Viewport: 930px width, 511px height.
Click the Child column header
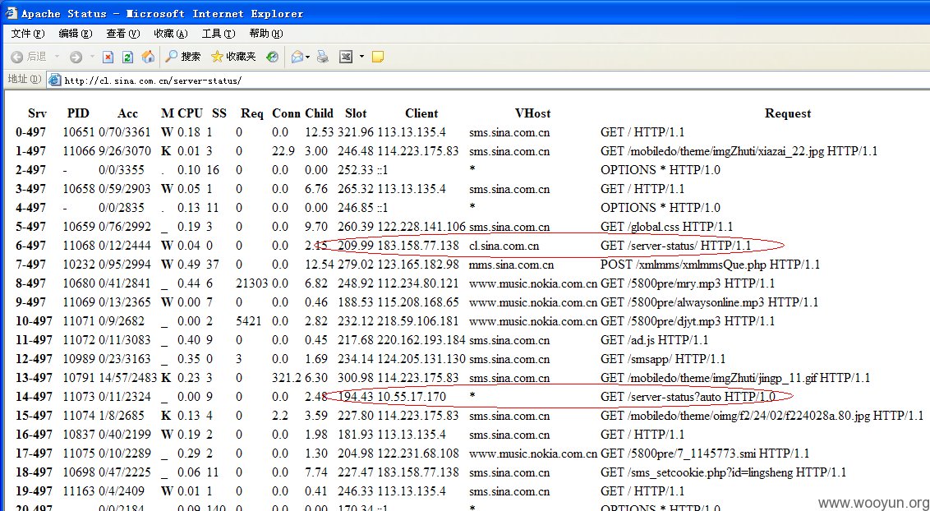(x=319, y=113)
